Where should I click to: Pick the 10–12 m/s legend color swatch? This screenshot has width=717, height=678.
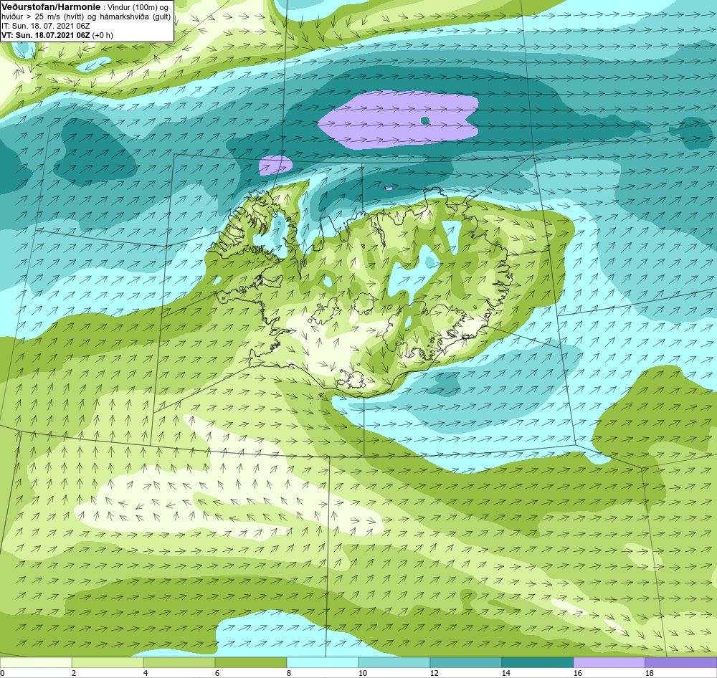click(x=394, y=663)
